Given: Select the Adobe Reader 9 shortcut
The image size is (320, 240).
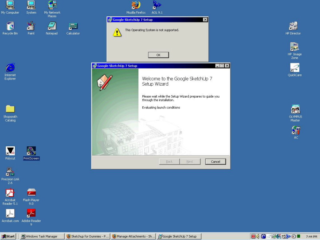Looking at the screenshot, I should pos(31,217).
